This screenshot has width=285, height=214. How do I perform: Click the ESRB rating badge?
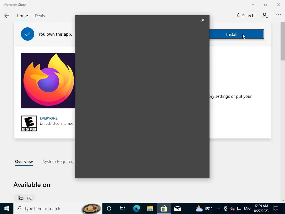point(29,123)
